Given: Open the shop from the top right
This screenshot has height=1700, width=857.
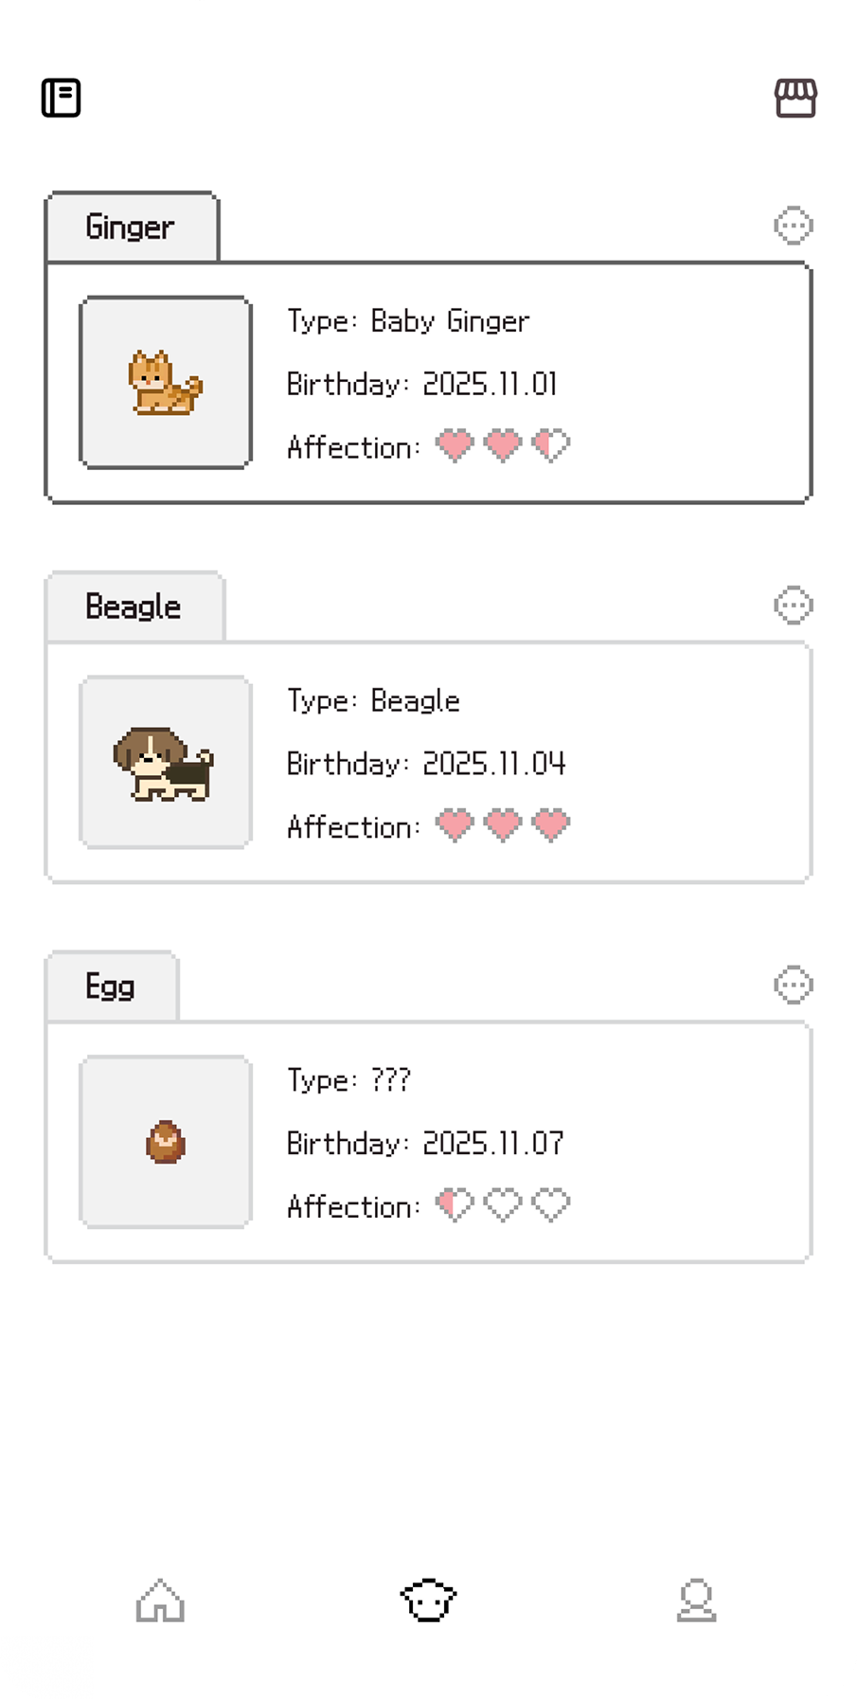Looking at the screenshot, I should tap(796, 98).
